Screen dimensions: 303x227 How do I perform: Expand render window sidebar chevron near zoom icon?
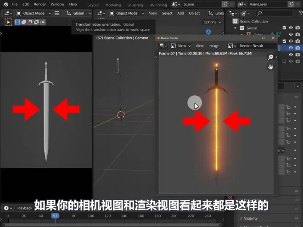click(x=276, y=57)
